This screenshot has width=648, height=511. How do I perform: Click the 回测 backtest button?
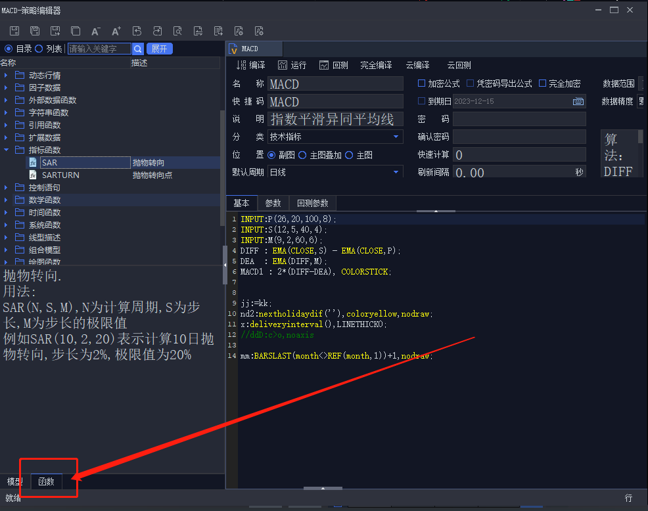click(x=334, y=65)
